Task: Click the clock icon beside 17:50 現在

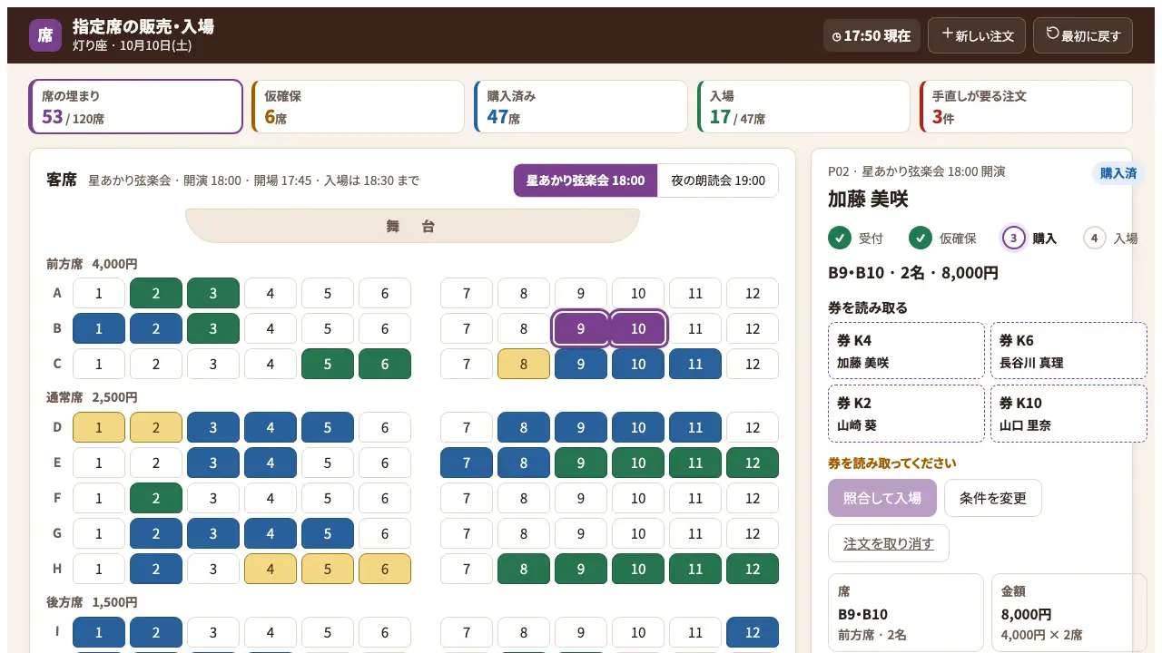Action: point(837,36)
